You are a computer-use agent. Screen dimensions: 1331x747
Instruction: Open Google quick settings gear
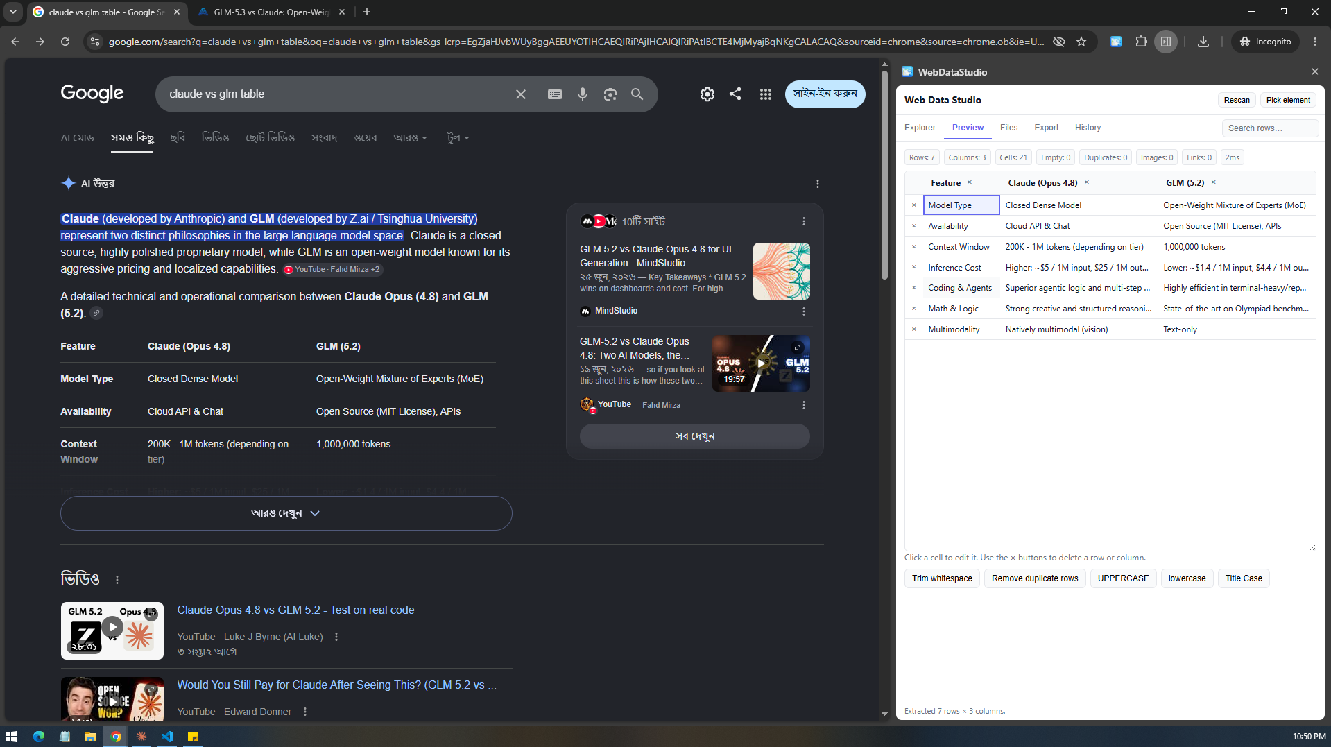point(707,94)
